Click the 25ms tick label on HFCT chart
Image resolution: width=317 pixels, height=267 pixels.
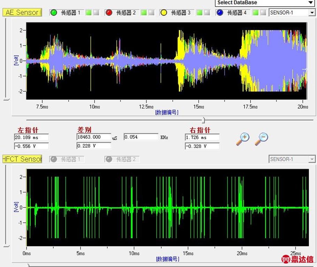click(295, 253)
